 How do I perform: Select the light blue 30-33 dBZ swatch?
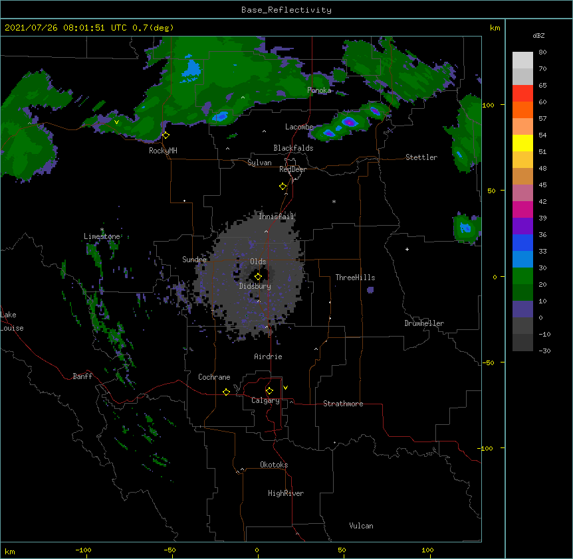[x=522, y=260]
